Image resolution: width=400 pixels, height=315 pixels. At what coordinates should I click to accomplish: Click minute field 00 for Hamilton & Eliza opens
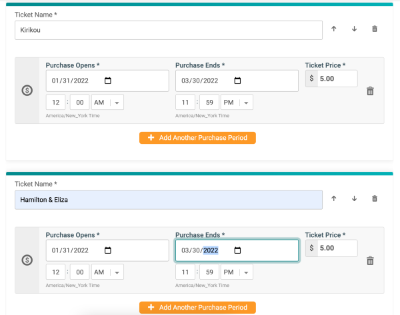(80, 272)
